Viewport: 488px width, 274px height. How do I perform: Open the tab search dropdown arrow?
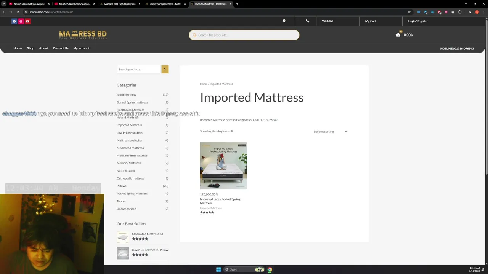click(3, 4)
